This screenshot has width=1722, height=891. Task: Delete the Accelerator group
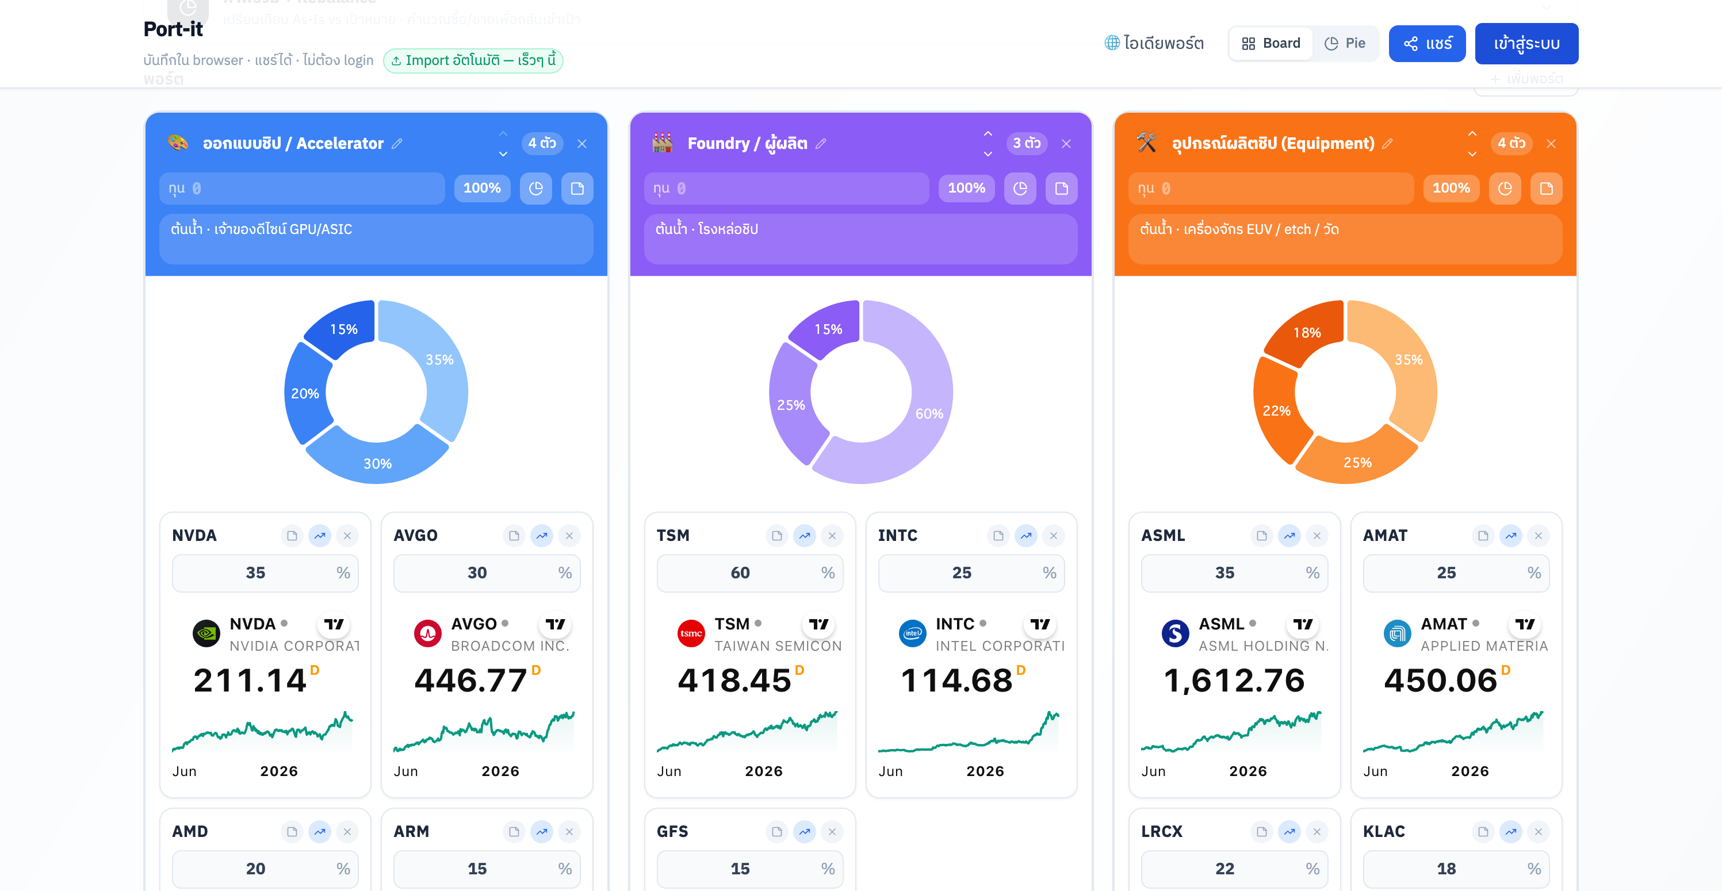(x=582, y=144)
